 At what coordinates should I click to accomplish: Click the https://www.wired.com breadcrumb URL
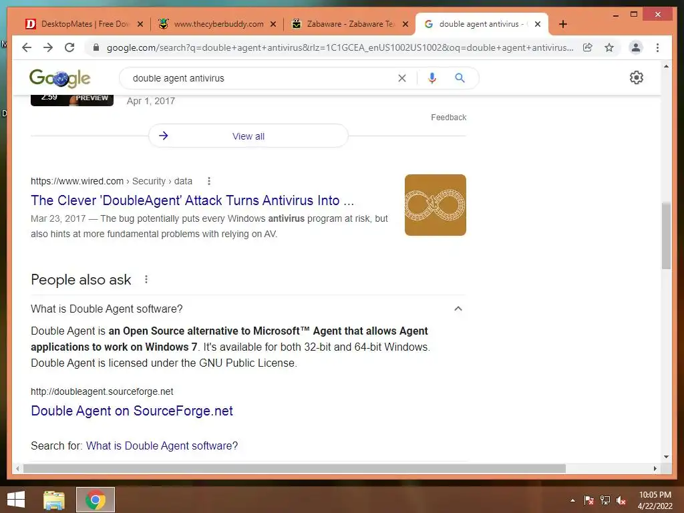(77, 181)
